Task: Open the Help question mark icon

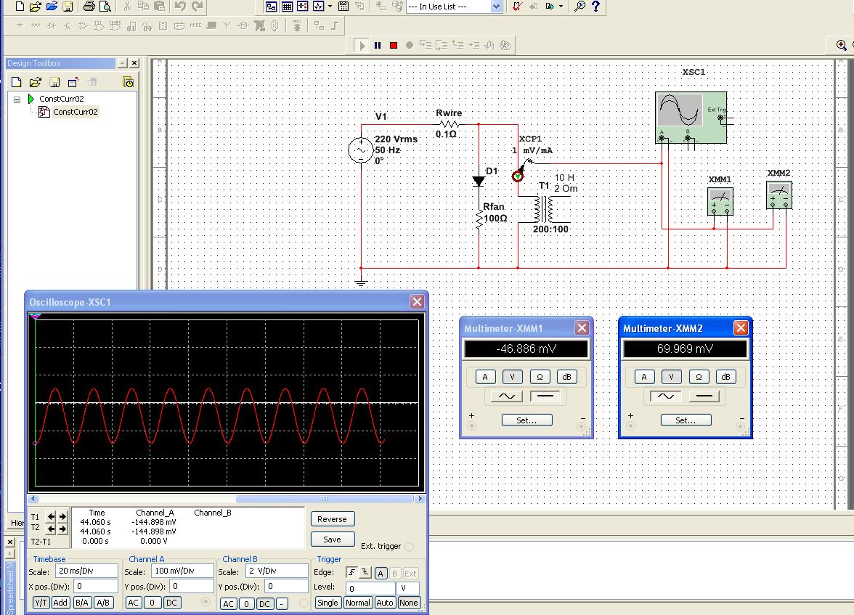Action: click(x=596, y=7)
